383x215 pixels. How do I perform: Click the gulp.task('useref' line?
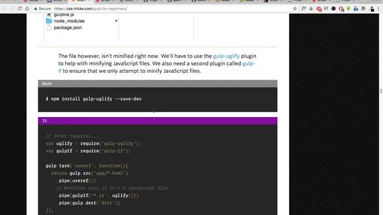click(87, 166)
